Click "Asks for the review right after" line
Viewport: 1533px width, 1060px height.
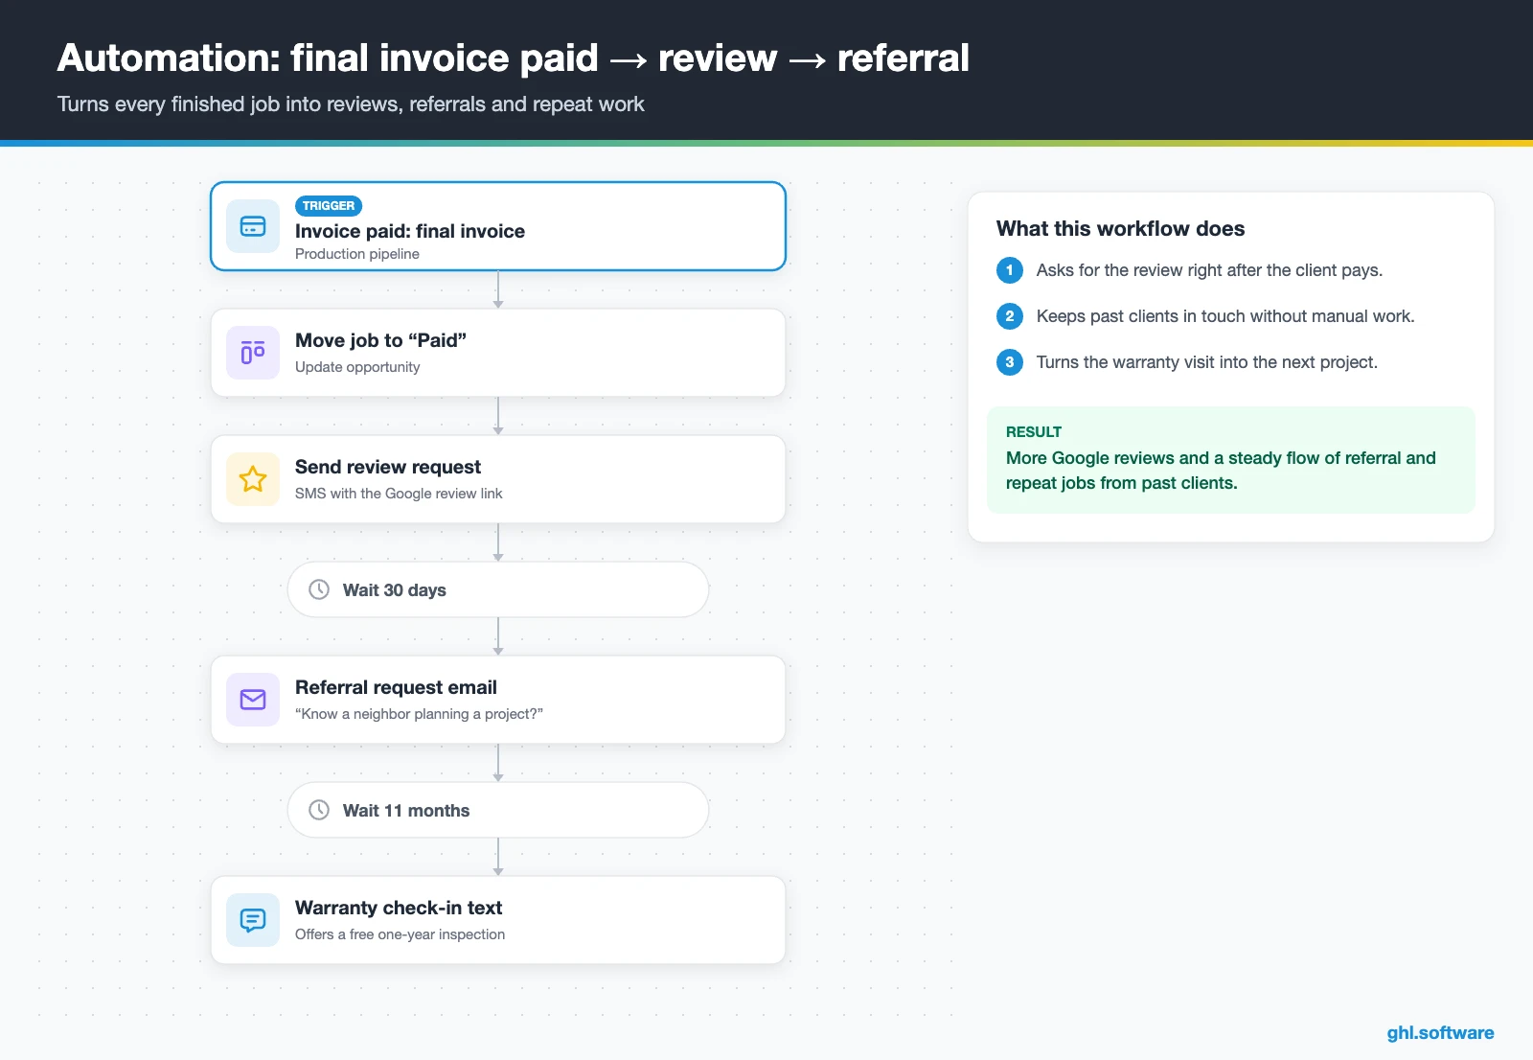click(x=1209, y=270)
